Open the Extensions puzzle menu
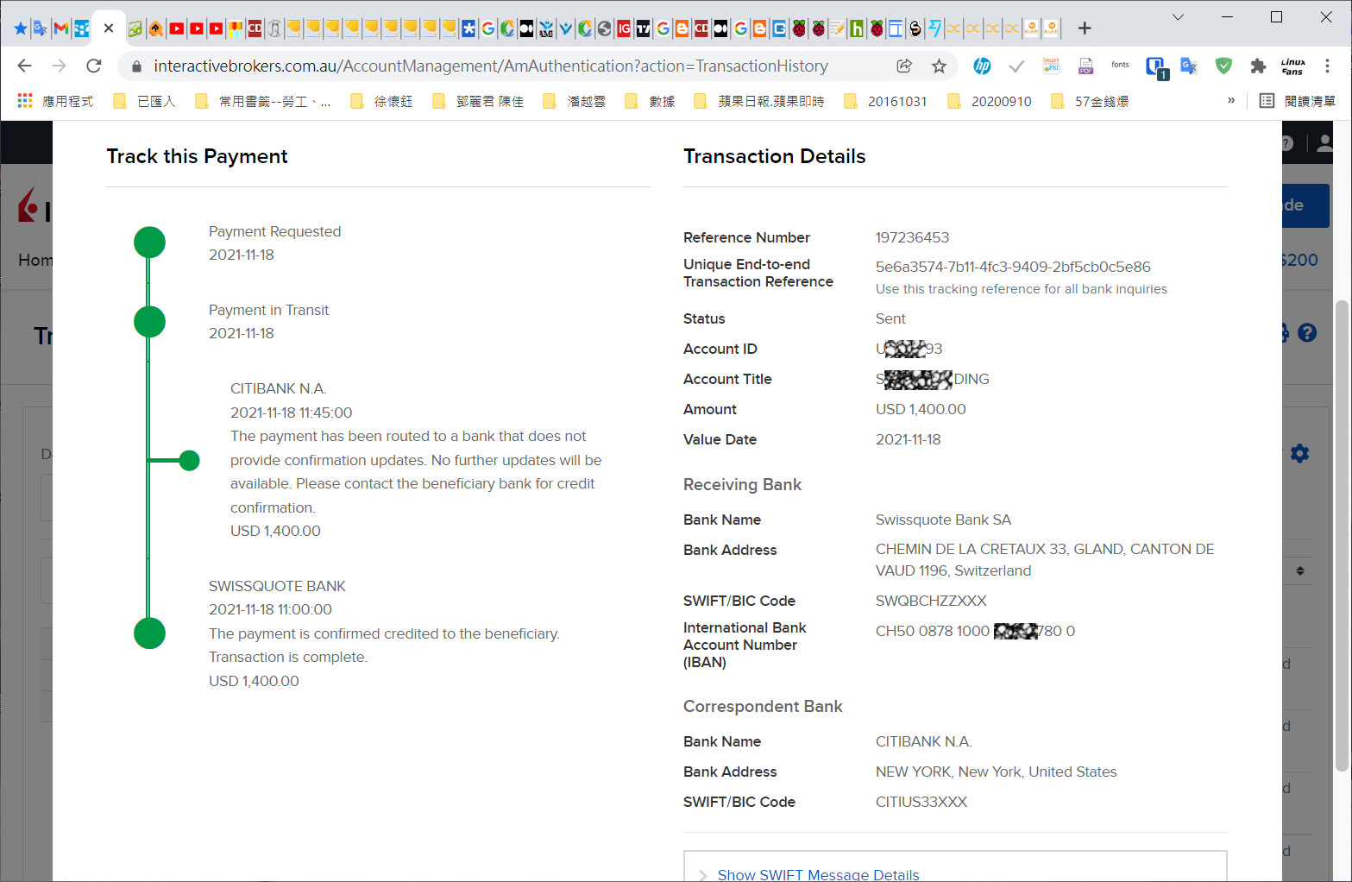1352x882 pixels. click(1258, 66)
